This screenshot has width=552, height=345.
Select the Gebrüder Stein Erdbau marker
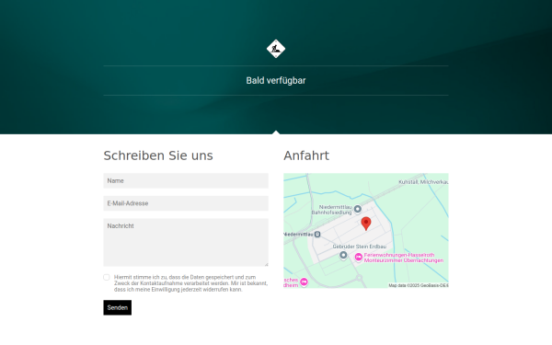(343, 255)
